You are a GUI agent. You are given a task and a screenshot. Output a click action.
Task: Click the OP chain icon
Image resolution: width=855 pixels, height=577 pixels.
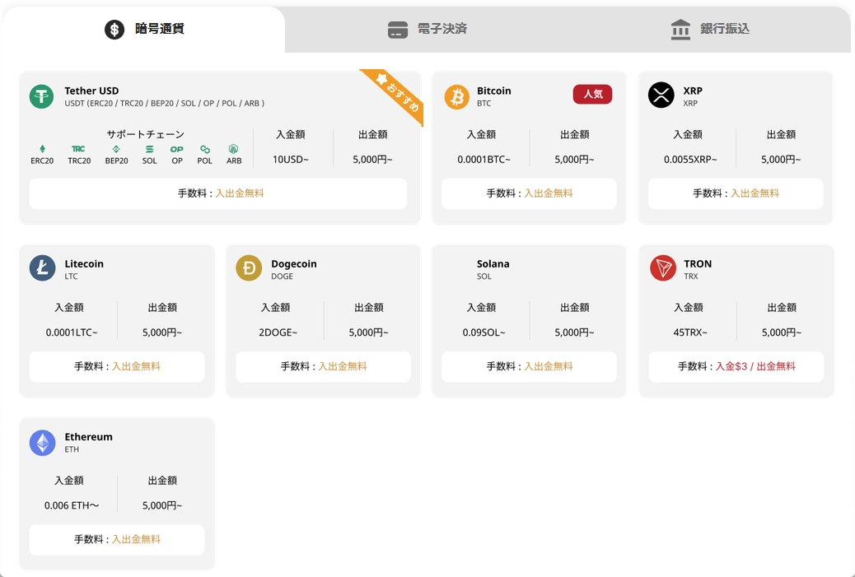pyautogui.click(x=176, y=149)
